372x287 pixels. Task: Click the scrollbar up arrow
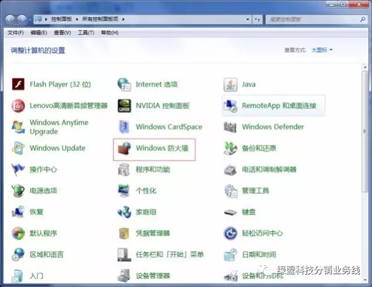click(x=365, y=68)
